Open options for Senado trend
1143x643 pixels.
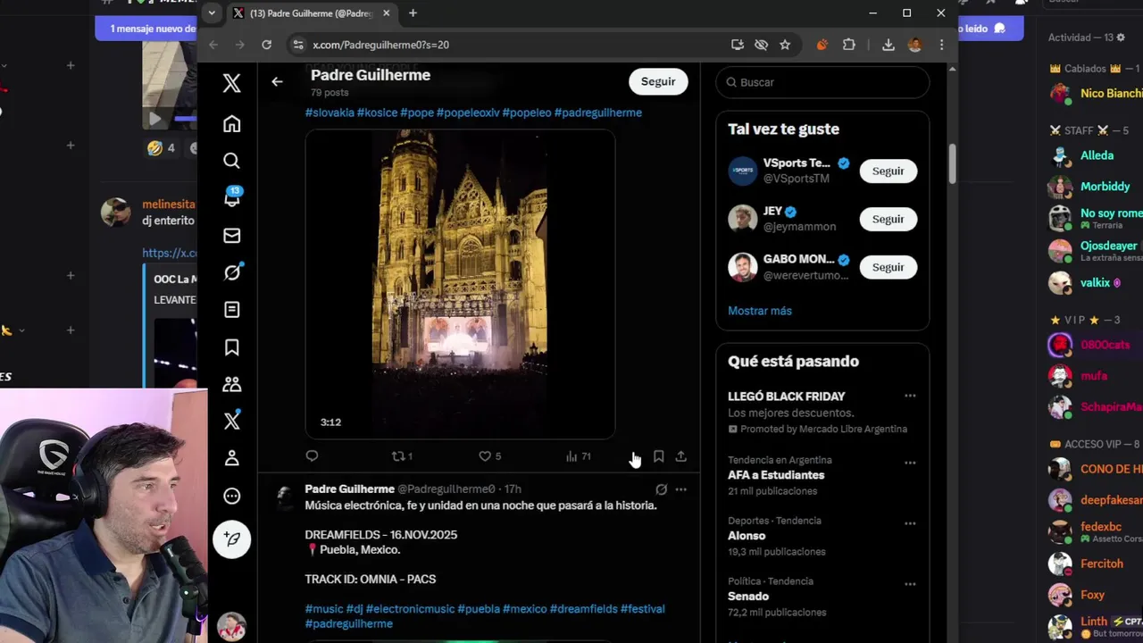[910, 584]
